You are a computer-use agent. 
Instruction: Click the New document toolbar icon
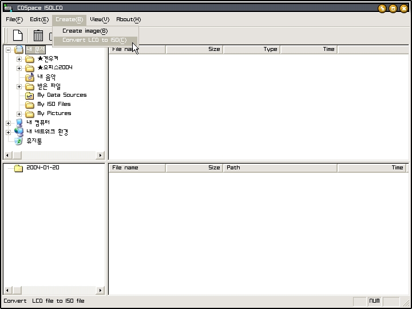pos(18,35)
